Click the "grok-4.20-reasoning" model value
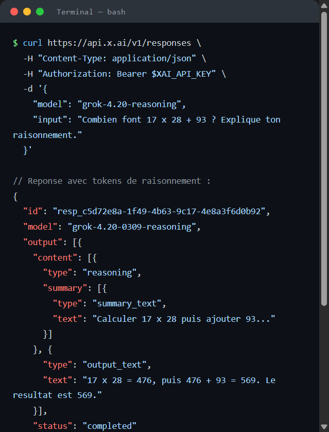329x432 pixels. 130,105
